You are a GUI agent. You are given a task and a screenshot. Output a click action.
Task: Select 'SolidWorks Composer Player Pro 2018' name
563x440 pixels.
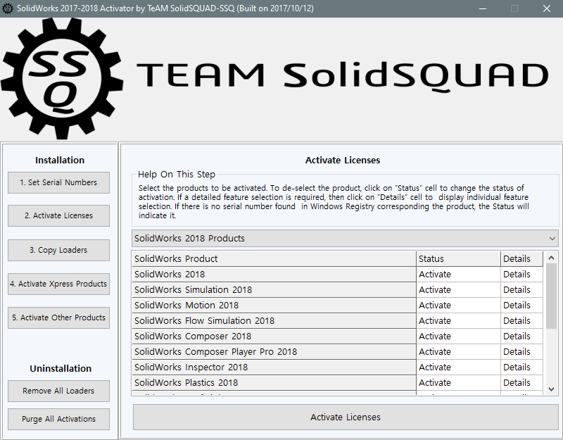274,351
